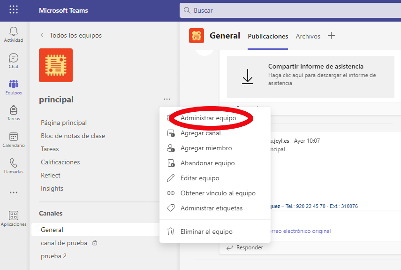The image size is (401, 270).
Task: Choose Editar equipo from menu
Action: (215, 178)
